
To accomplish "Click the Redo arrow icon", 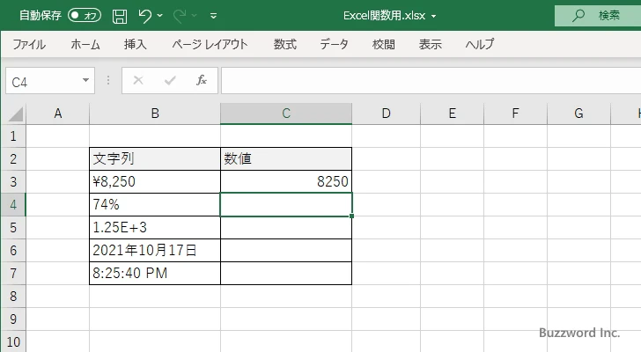I will point(180,16).
